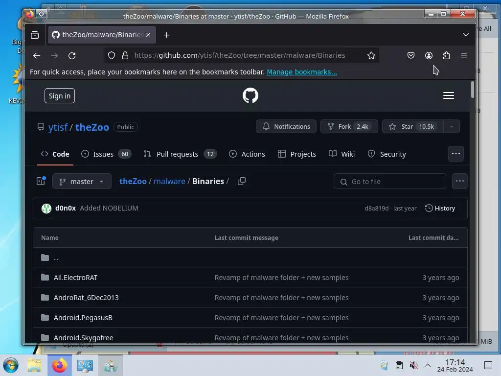
Task: Open d0n0x avatar image
Action: [46, 209]
